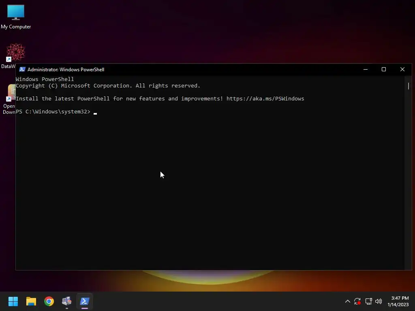Open the sync update tray icon
415x311 pixels.
click(357, 301)
